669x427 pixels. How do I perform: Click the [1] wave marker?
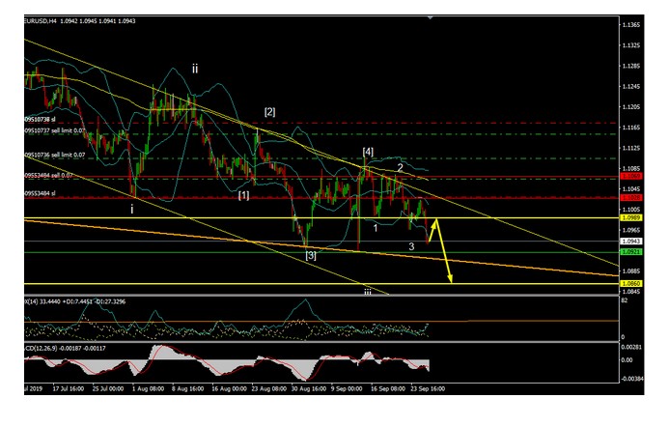coord(244,195)
